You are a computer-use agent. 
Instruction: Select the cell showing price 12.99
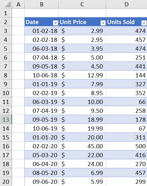[82, 75]
